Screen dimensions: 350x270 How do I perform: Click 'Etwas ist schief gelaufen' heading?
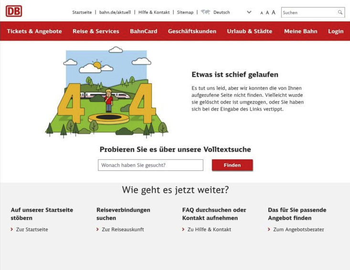pos(235,74)
